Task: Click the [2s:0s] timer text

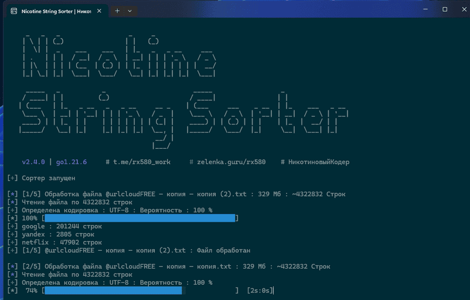Action: pyautogui.click(x=260, y=291)
